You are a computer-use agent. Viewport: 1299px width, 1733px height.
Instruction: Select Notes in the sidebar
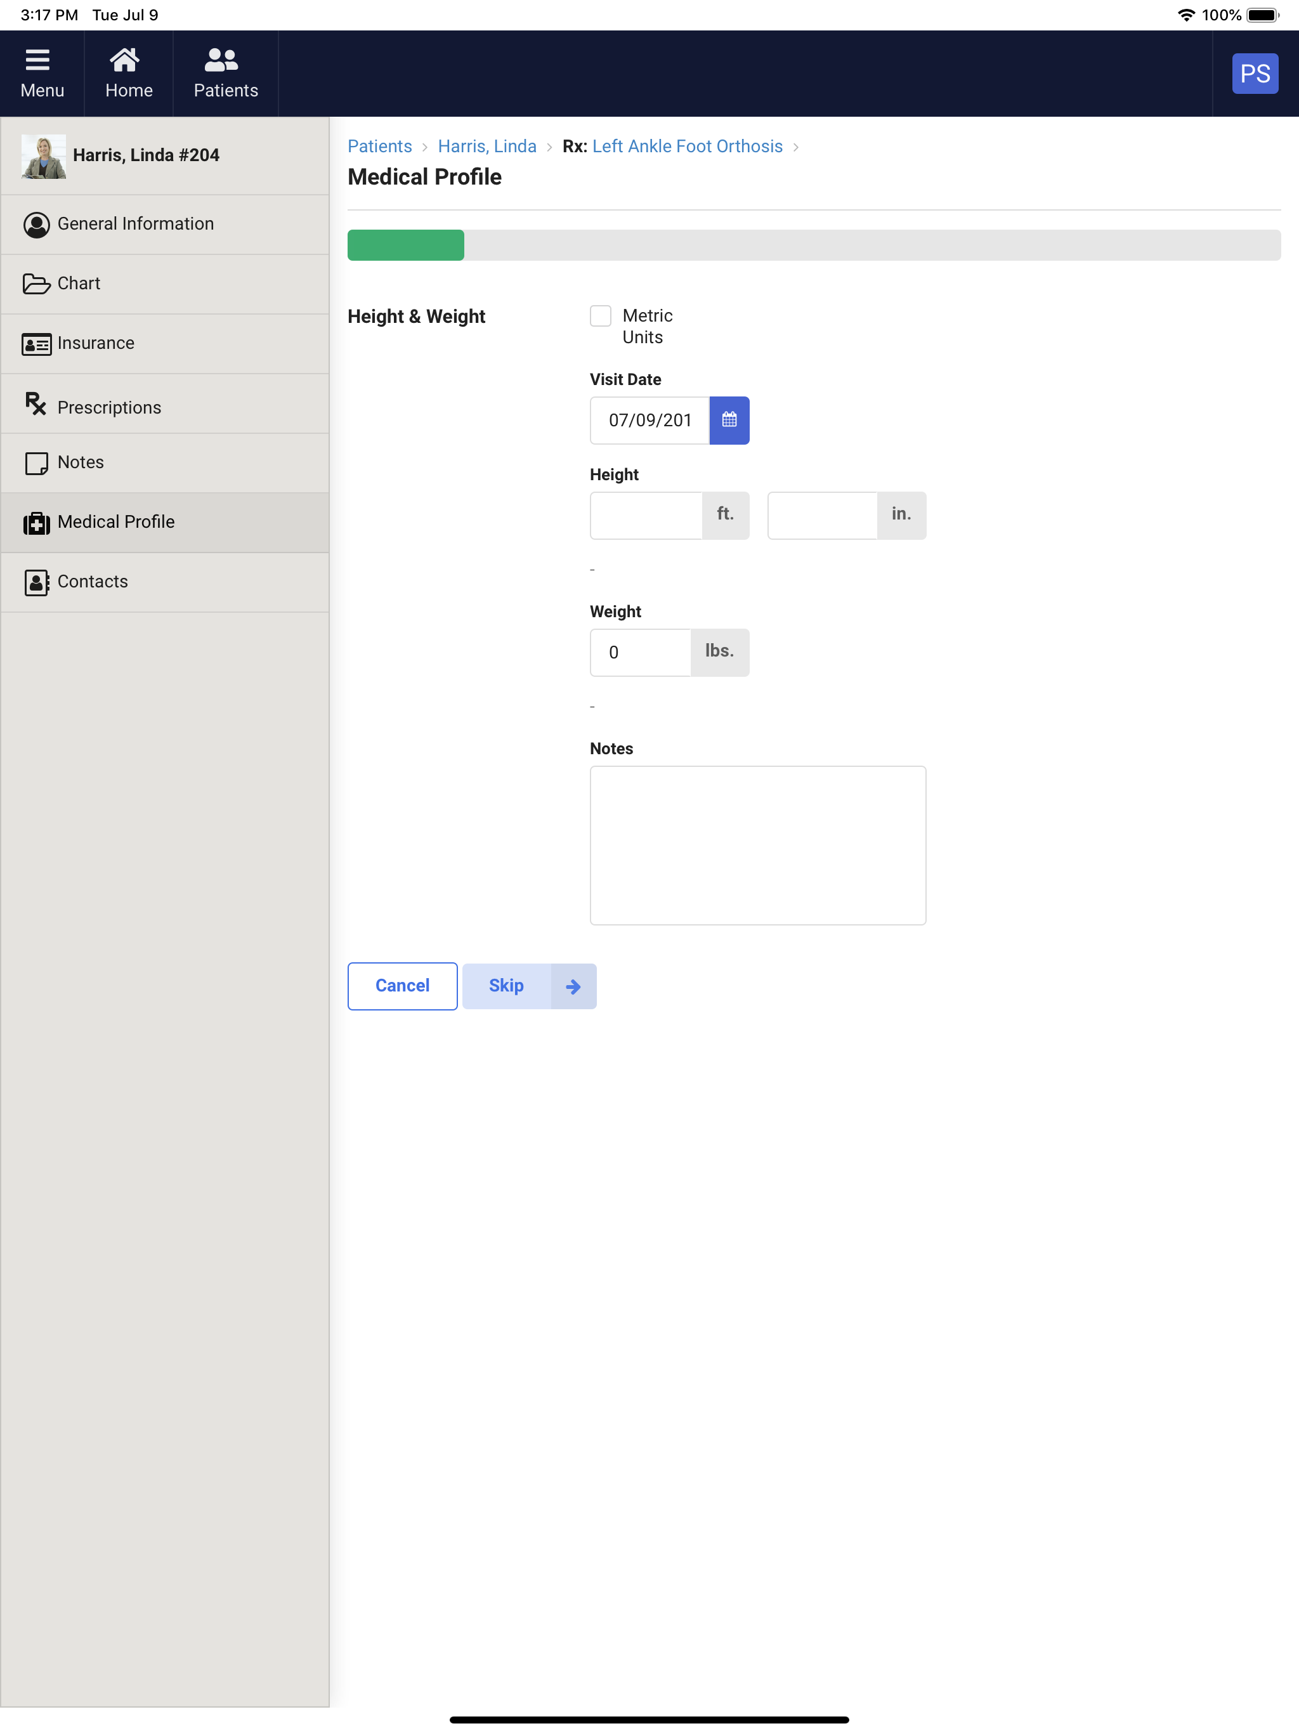(166, 463)
